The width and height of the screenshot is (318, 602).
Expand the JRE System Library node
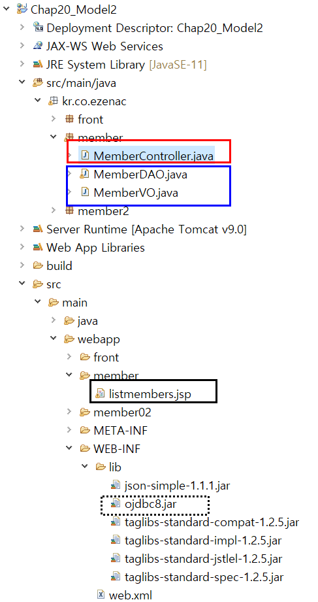(x=22, y=65)
